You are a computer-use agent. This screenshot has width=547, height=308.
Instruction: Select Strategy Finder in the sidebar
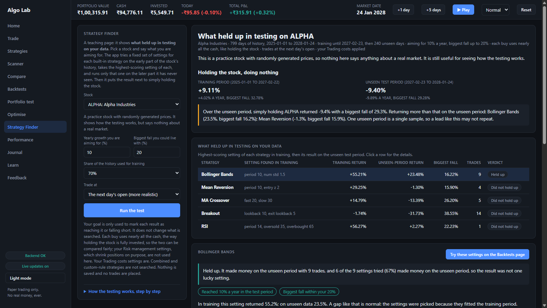(x=35, y=127)
